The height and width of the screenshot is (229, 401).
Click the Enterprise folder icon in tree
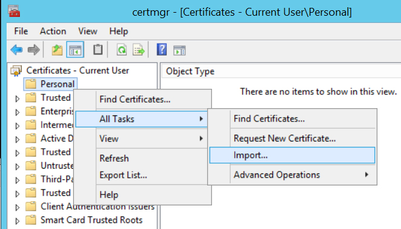[x=31, y=111]
